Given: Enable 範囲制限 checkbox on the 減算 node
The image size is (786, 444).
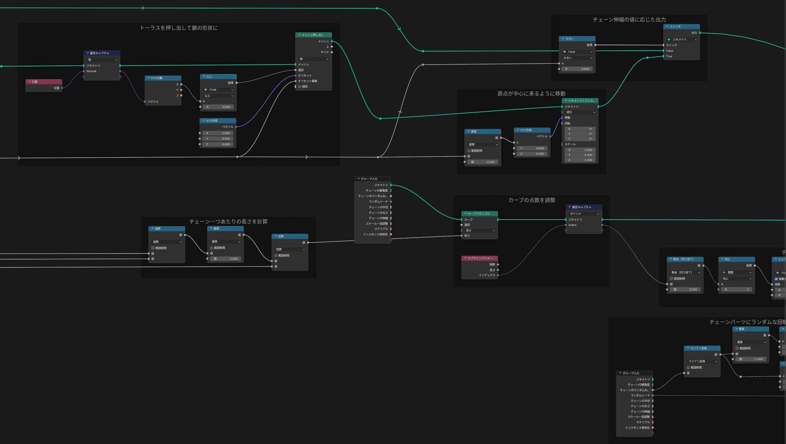Looking at the screenshot, I should [153, 248].
